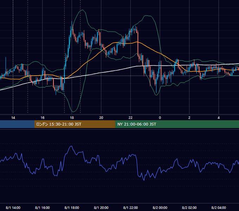Click the blue session bar before London
Viewport: 239px width, 211px height.
coord(17,124)
